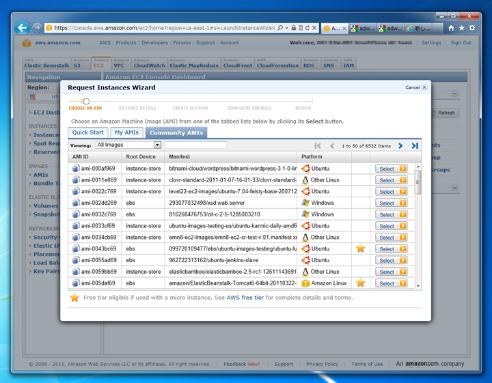Click the AMI filter search field
The image size is (492, 383).
(195, 145)
